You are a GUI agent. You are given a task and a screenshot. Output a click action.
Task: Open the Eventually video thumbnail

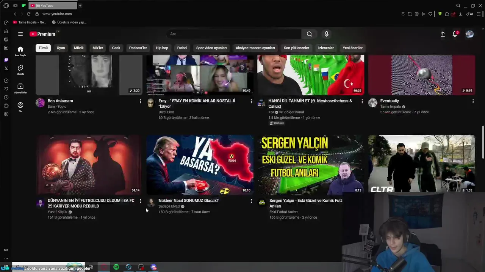pos(422,75)
